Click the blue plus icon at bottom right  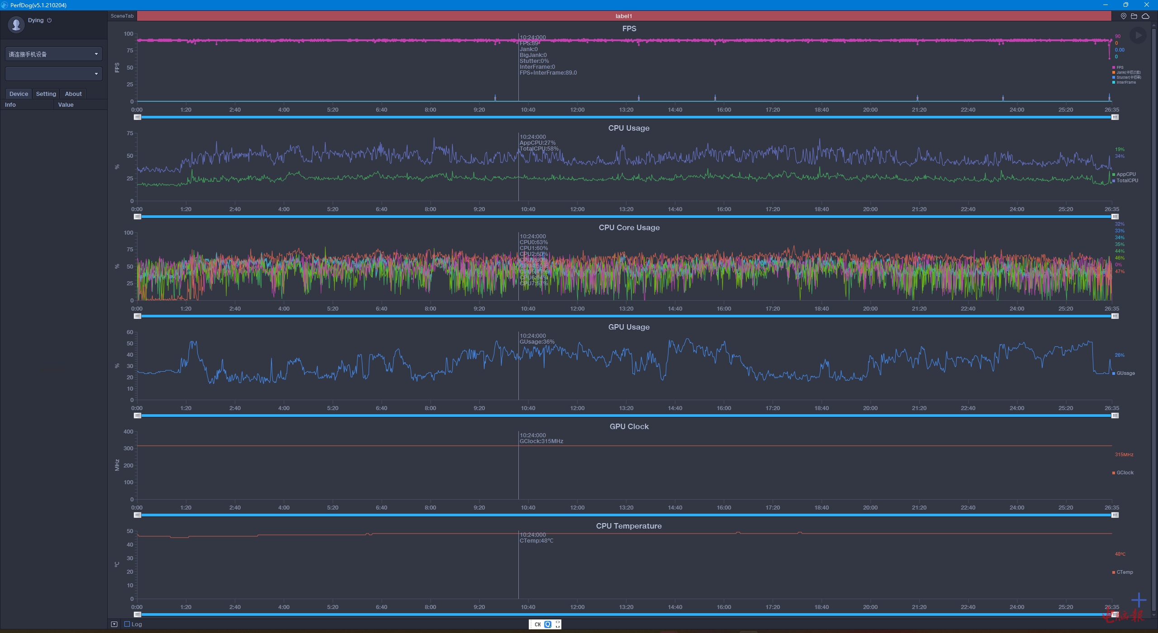(1139, 600)
